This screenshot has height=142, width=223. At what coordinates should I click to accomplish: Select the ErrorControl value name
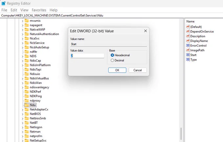coord(198,46)
